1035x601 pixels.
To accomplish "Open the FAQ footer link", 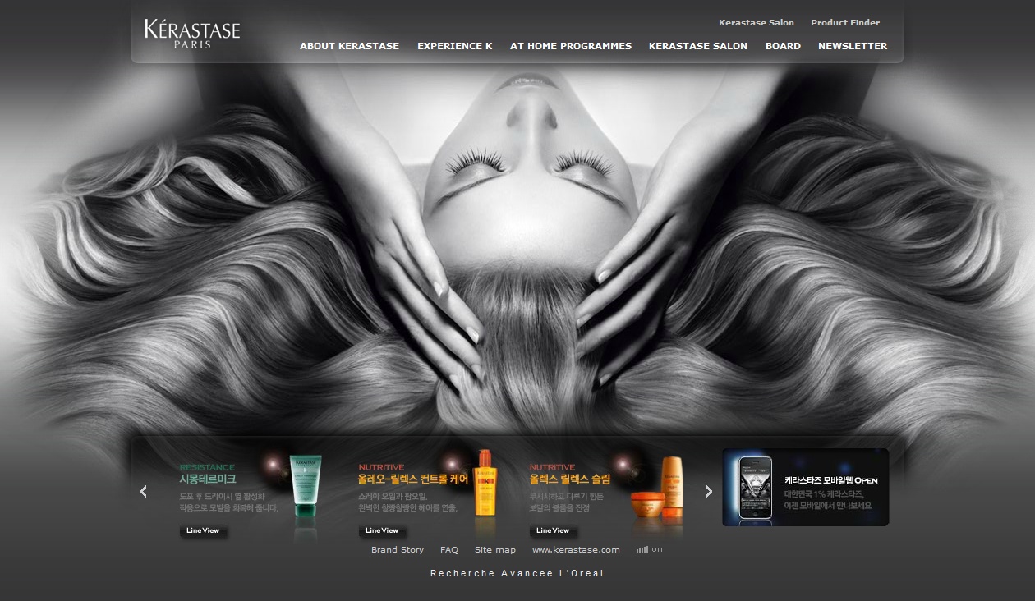I will point(449,550).
